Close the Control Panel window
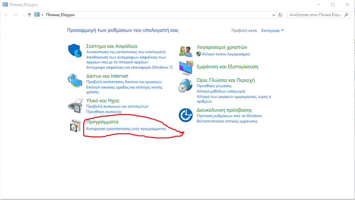Viewport: 355px width, 200px height. point(347,5)
